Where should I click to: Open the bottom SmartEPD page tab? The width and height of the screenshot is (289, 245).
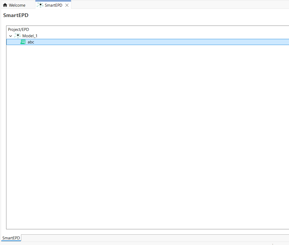click(11, 238)
